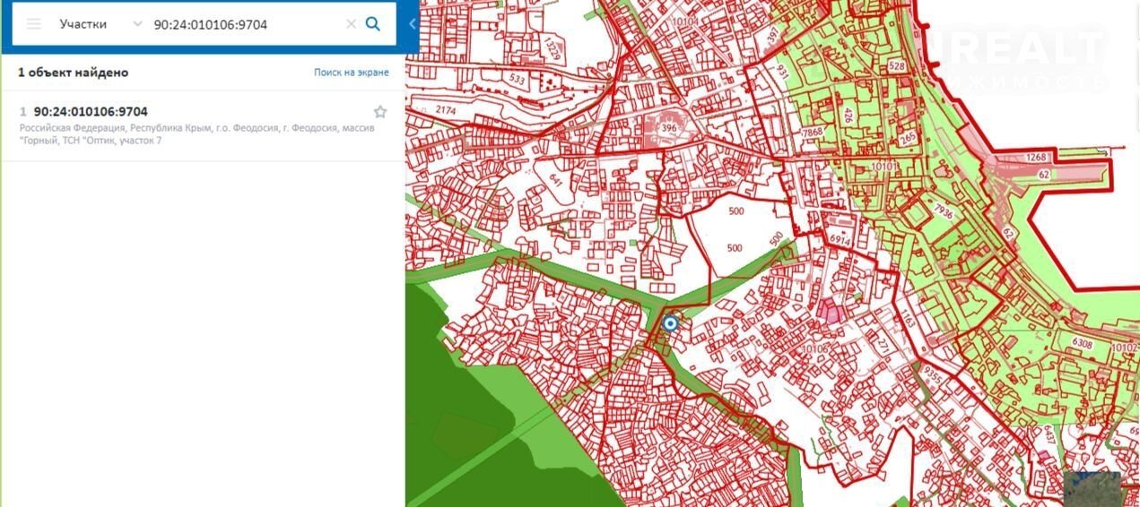Open the hamburger menu in search bar
The height and width of the screenshot is (507, 1140).
(34, 24)
